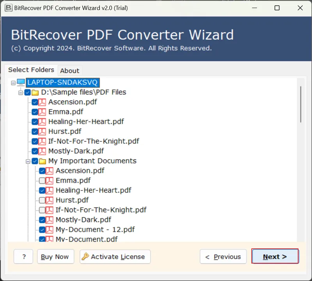
Task: Open the Select Folders tab
Action: (31, 70)
